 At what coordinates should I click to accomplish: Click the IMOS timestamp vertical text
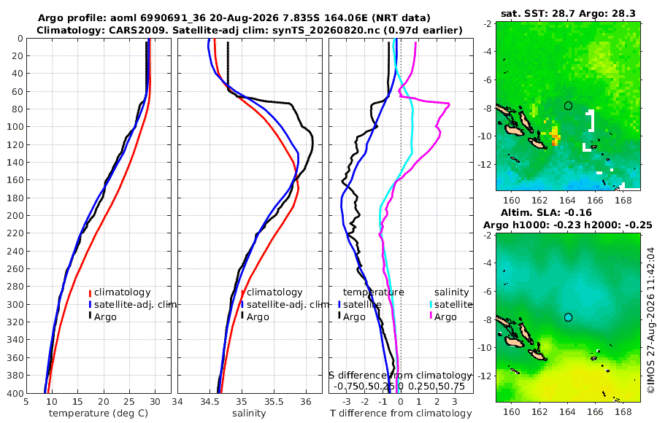click(650, 320)
